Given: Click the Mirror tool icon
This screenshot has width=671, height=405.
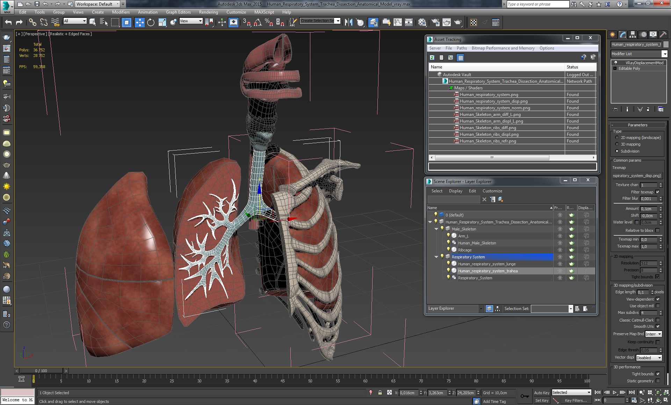Looking at the screenshot, I should [348, 23].
